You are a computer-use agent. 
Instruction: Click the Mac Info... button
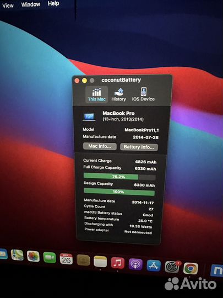100,146
